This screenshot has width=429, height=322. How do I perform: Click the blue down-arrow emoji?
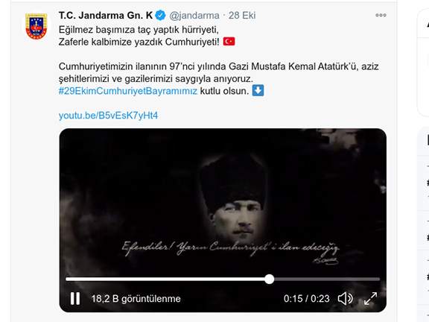point(258,91)
